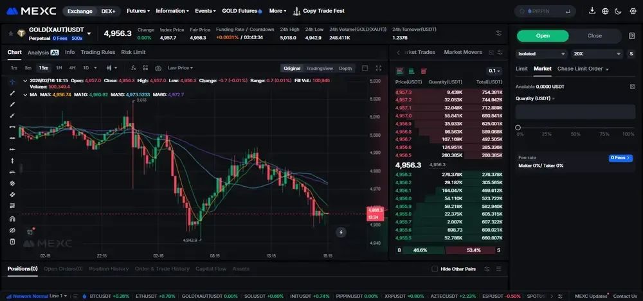643x301 pixels.
Task: Select the vertical arrow line drawing tool
Action: (12, 160)
